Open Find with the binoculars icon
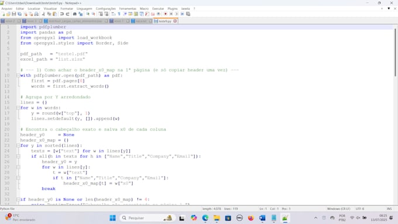 tap(75, 14)
